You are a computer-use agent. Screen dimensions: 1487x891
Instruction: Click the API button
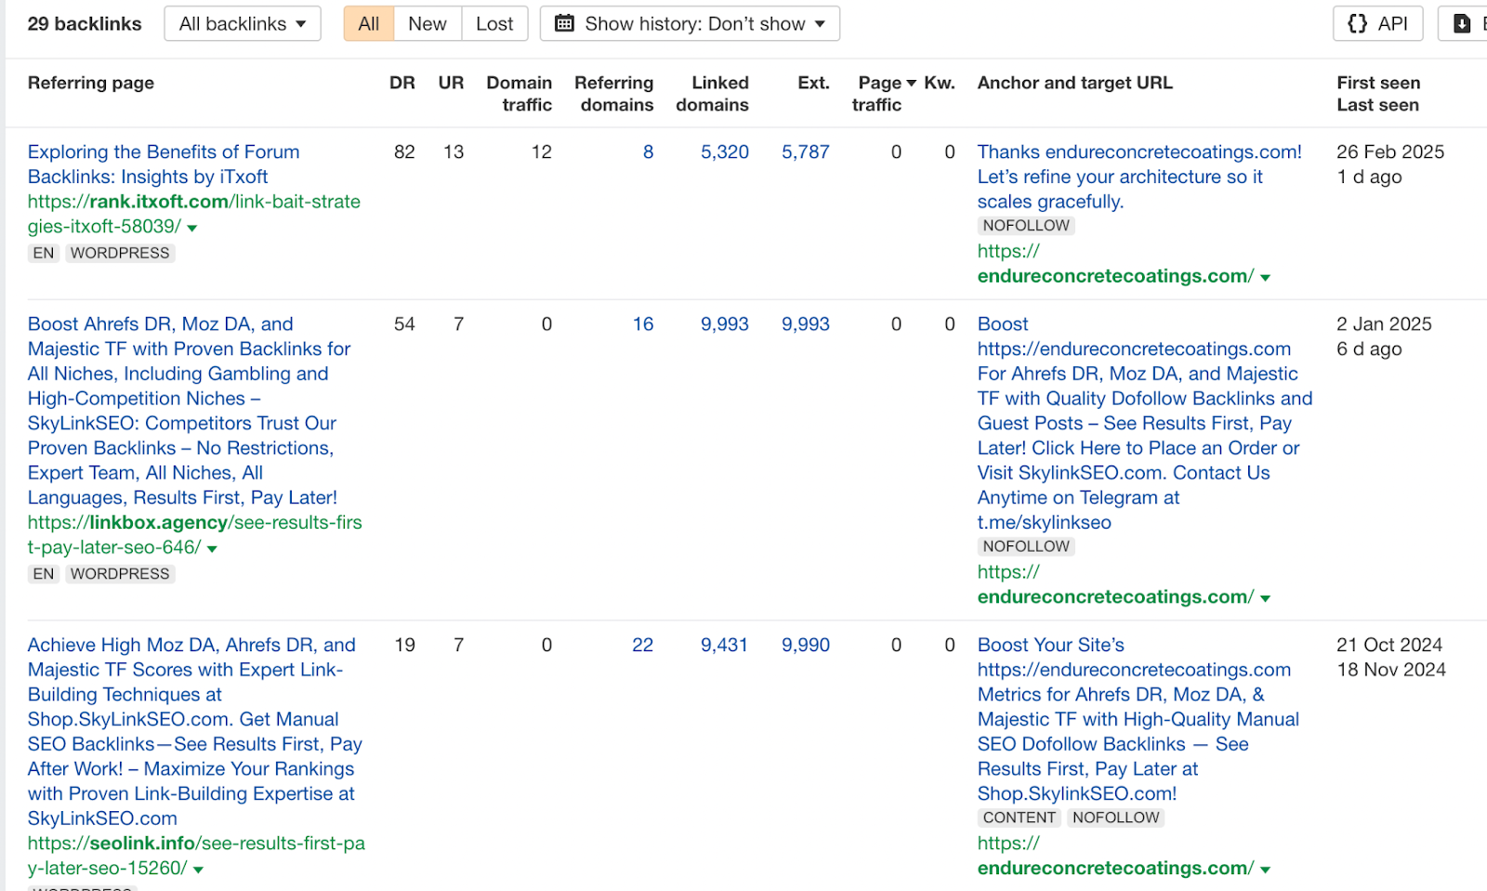[1378, 24]
